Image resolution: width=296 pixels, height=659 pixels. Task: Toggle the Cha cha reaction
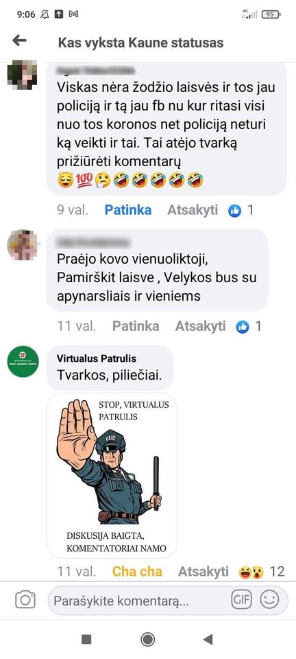tap(137, 572)
